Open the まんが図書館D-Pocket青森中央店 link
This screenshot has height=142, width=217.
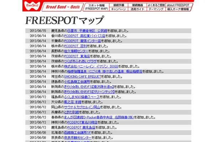99,117
